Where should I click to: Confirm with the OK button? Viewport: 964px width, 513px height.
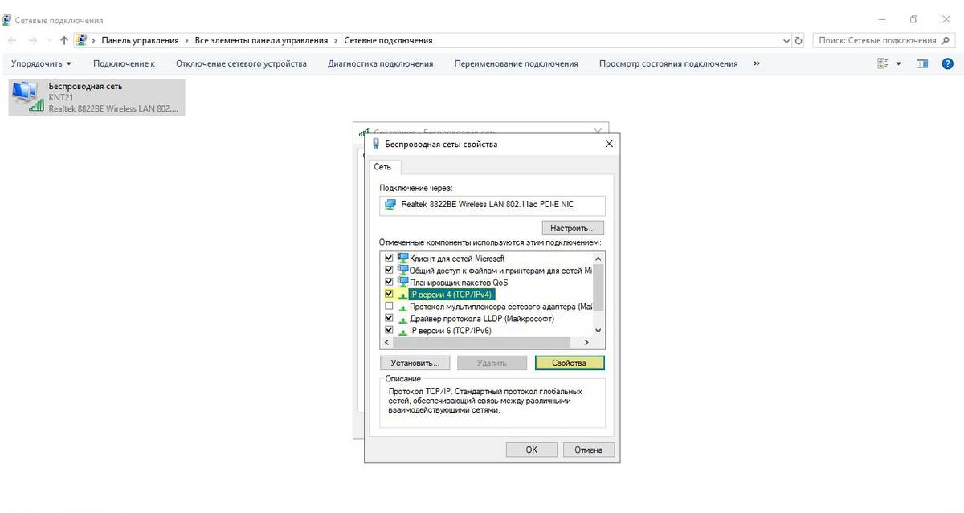click(x=531, y=450)
